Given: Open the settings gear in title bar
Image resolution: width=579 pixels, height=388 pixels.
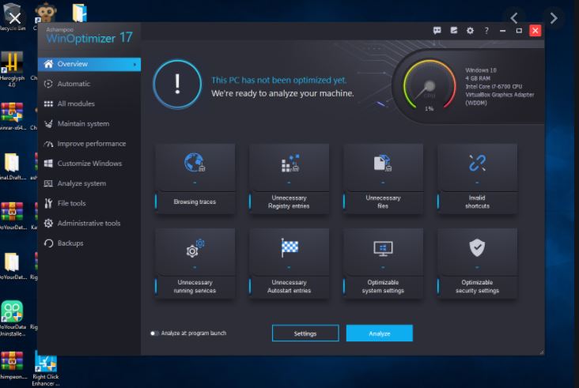Looking at the screenshot, I should [470, 31].
